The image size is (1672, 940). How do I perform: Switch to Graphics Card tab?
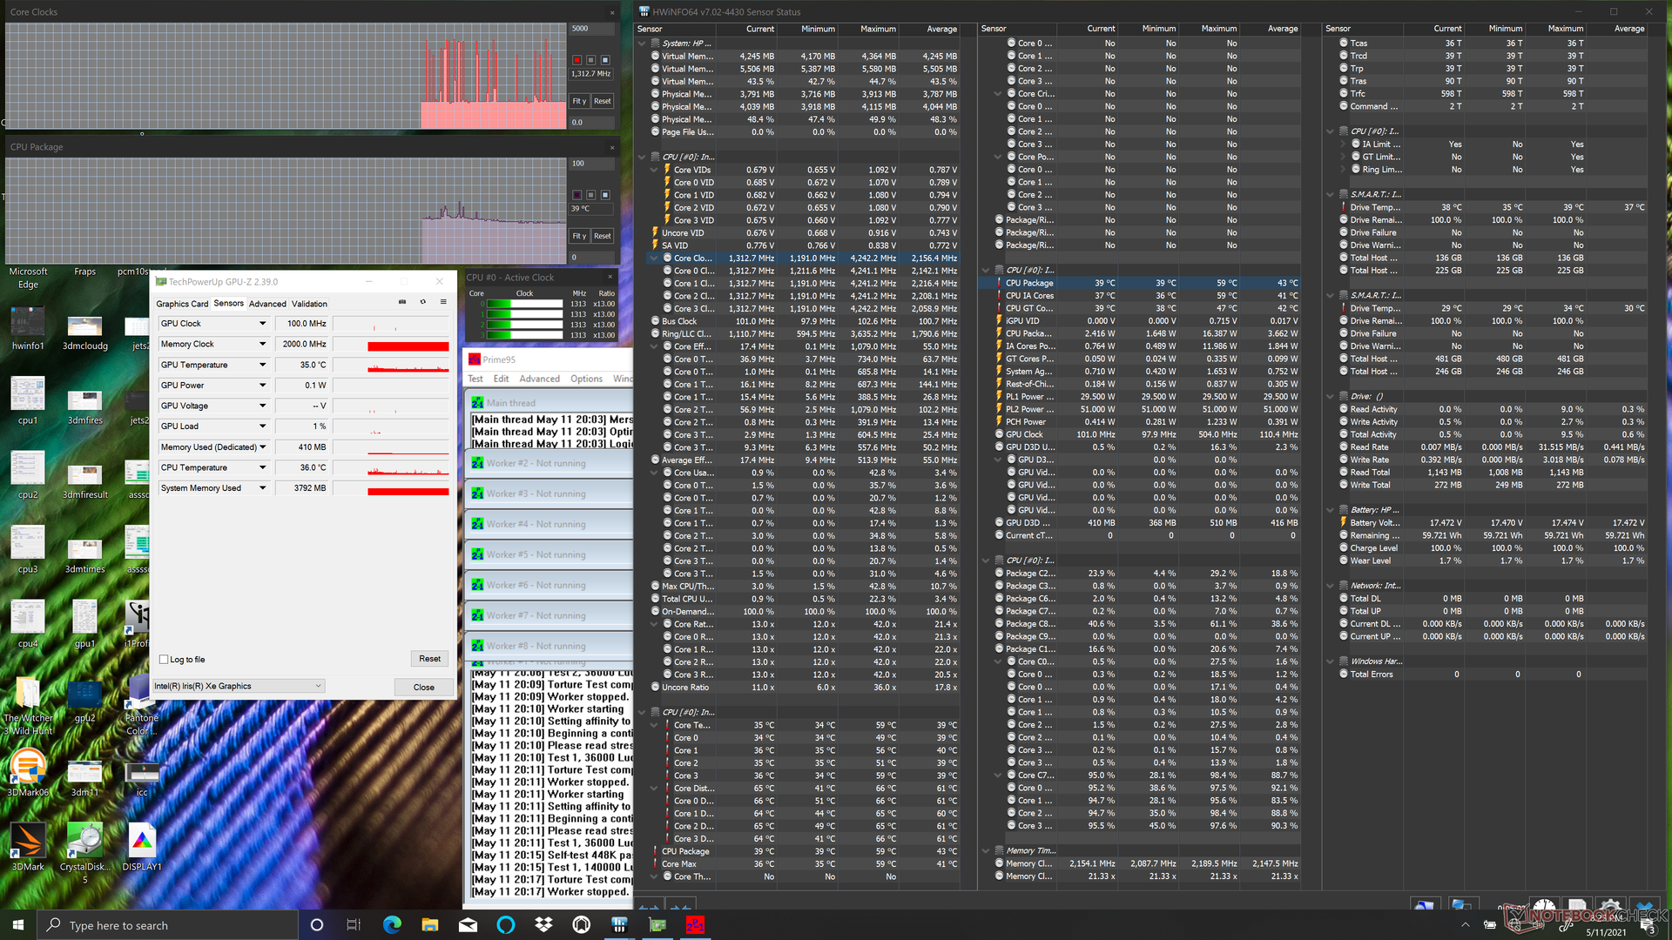(x=182, y=304)
